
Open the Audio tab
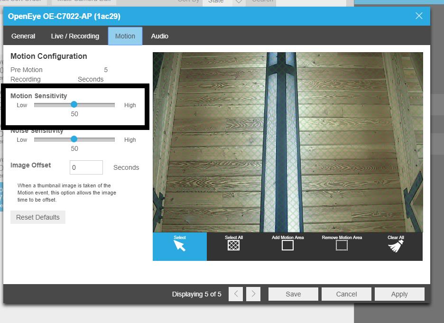160,36
